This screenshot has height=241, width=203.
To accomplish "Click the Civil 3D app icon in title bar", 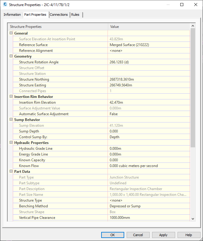I will tap(5, 5).
